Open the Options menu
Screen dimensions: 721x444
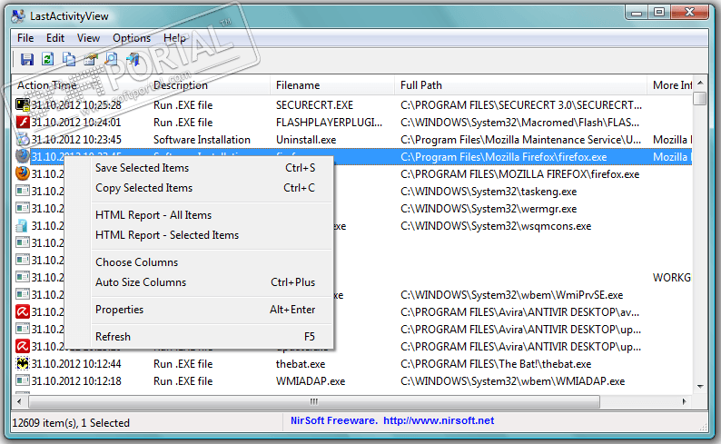[x=132, y=38]
